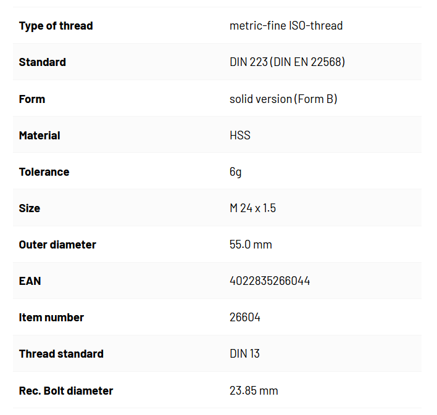Screen dimensions: 437x415
Task: Select the "metric-fine ISO-thread" value
Action: [286, 26]
